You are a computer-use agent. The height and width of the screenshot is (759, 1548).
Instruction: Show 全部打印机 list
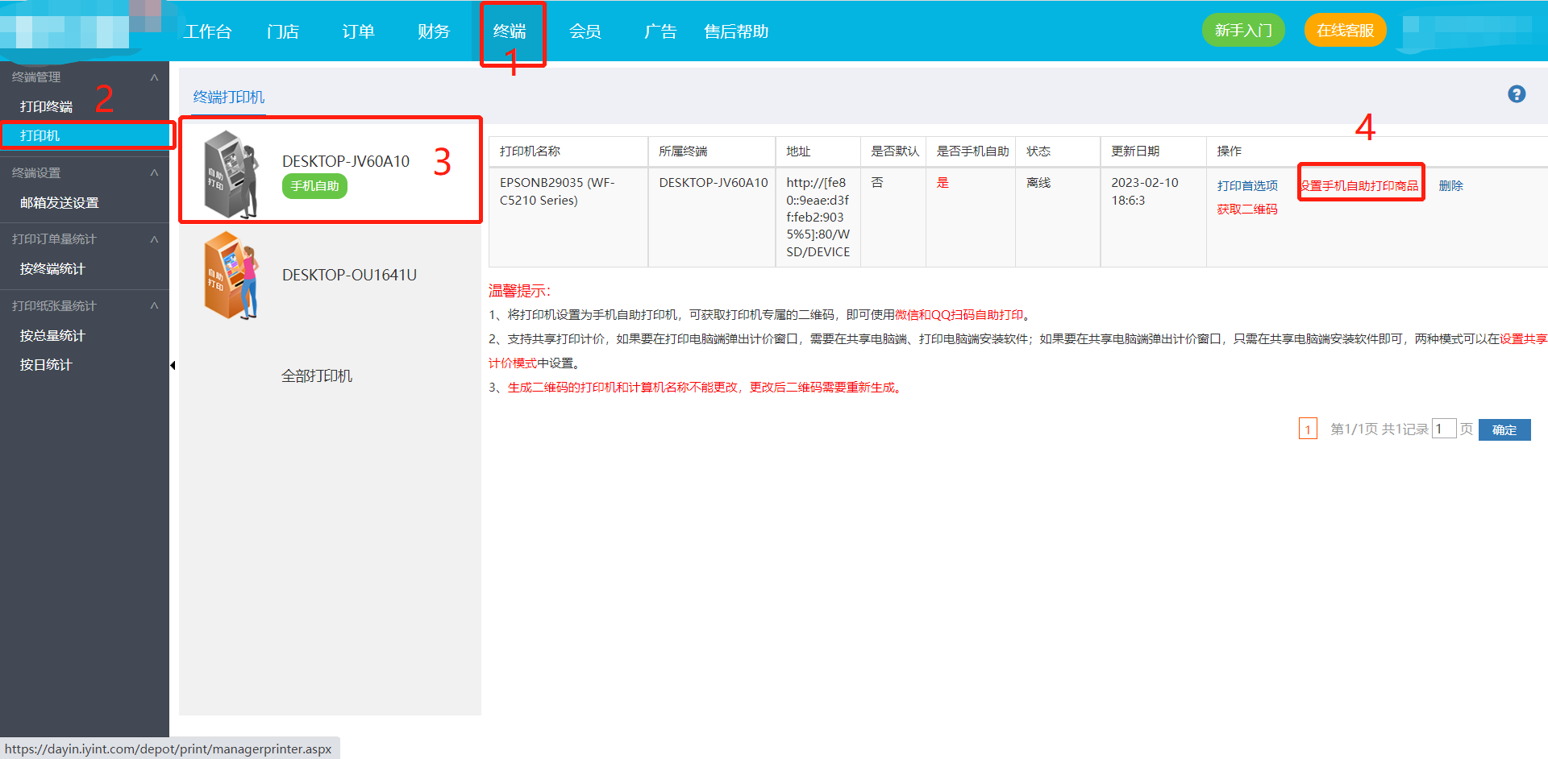coord(317,376)
